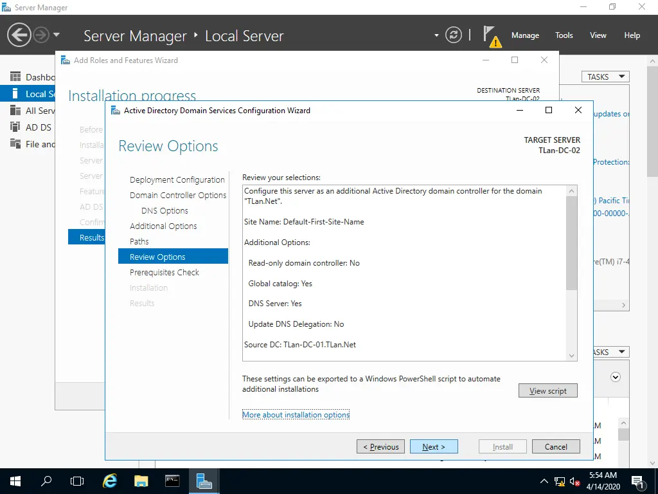Select the Review Options step
Viewport: 658px width, 494px height.
click(173, 257)
